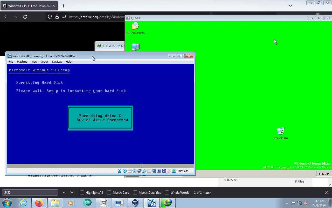
Task: Click the Action Center flag in system tray
Action: 293,203
